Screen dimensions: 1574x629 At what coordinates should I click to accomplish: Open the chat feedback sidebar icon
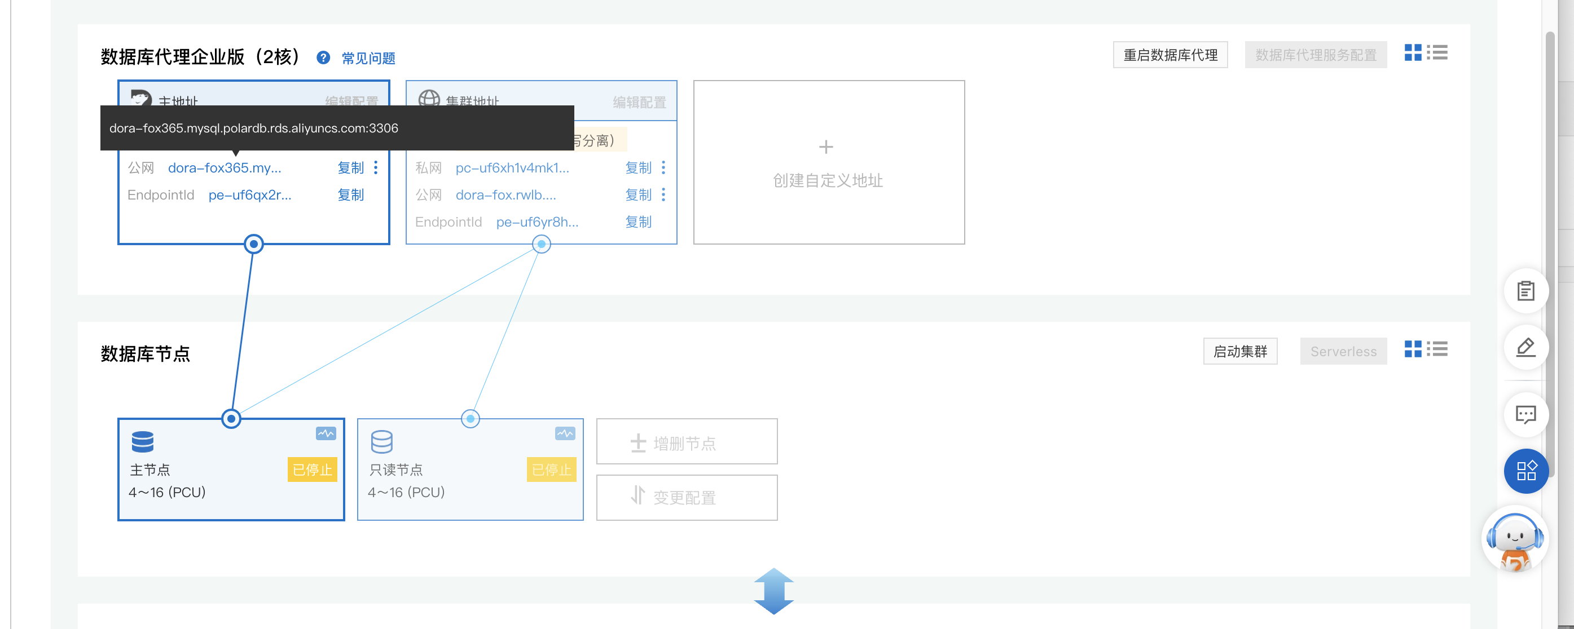point(1525,415)
